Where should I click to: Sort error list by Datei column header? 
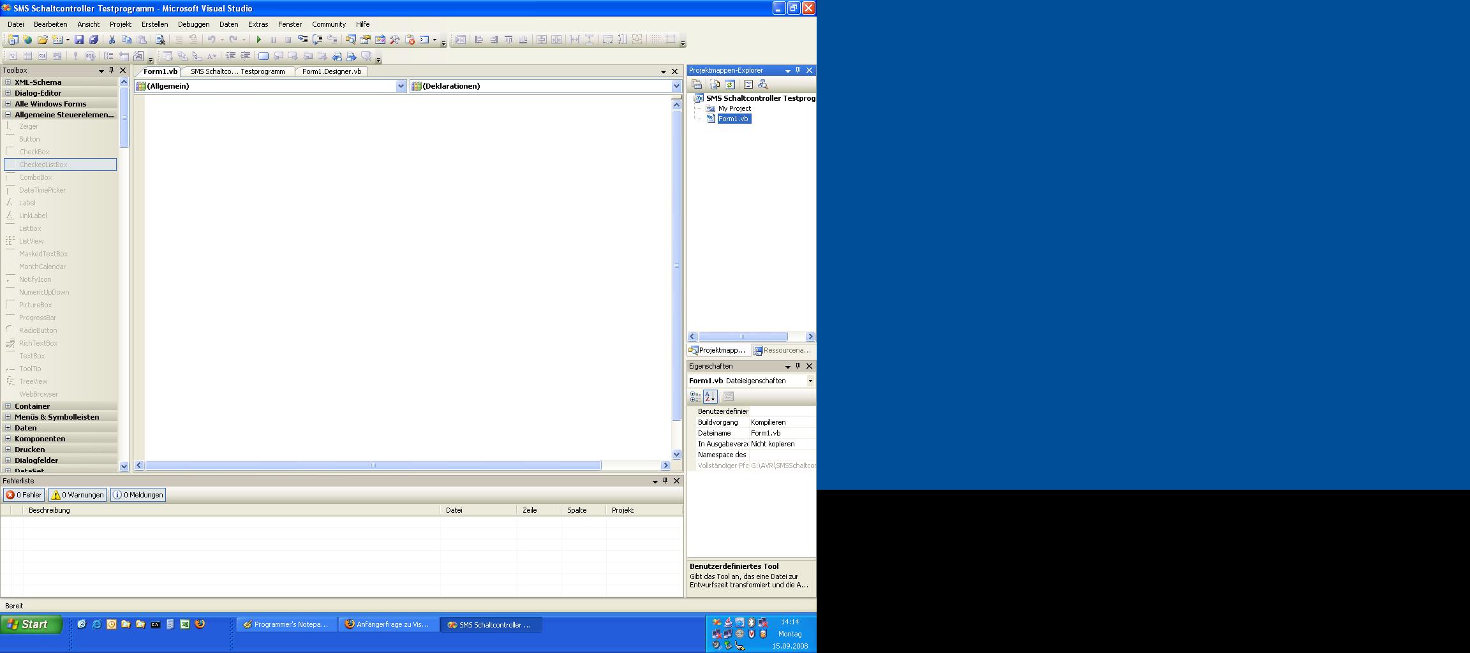click(x=479, y=510)
